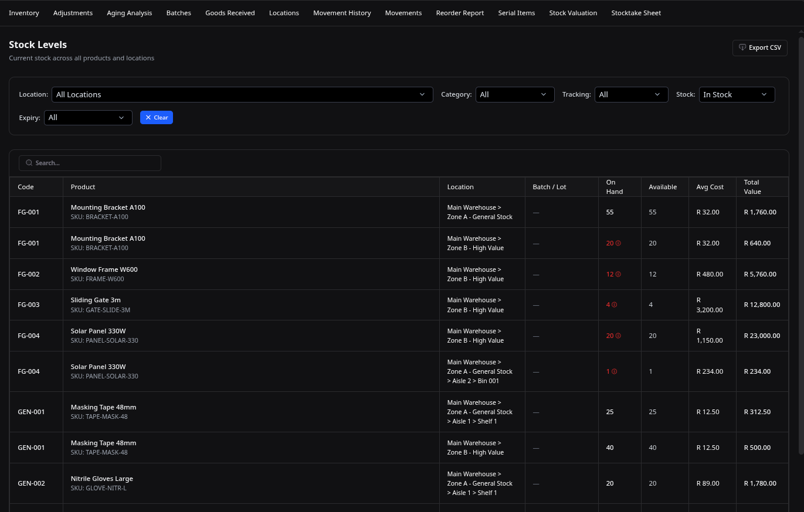Open Movement History tab
Image resolution: width=804 pixels, height=512 pixels.
[342, 13]
